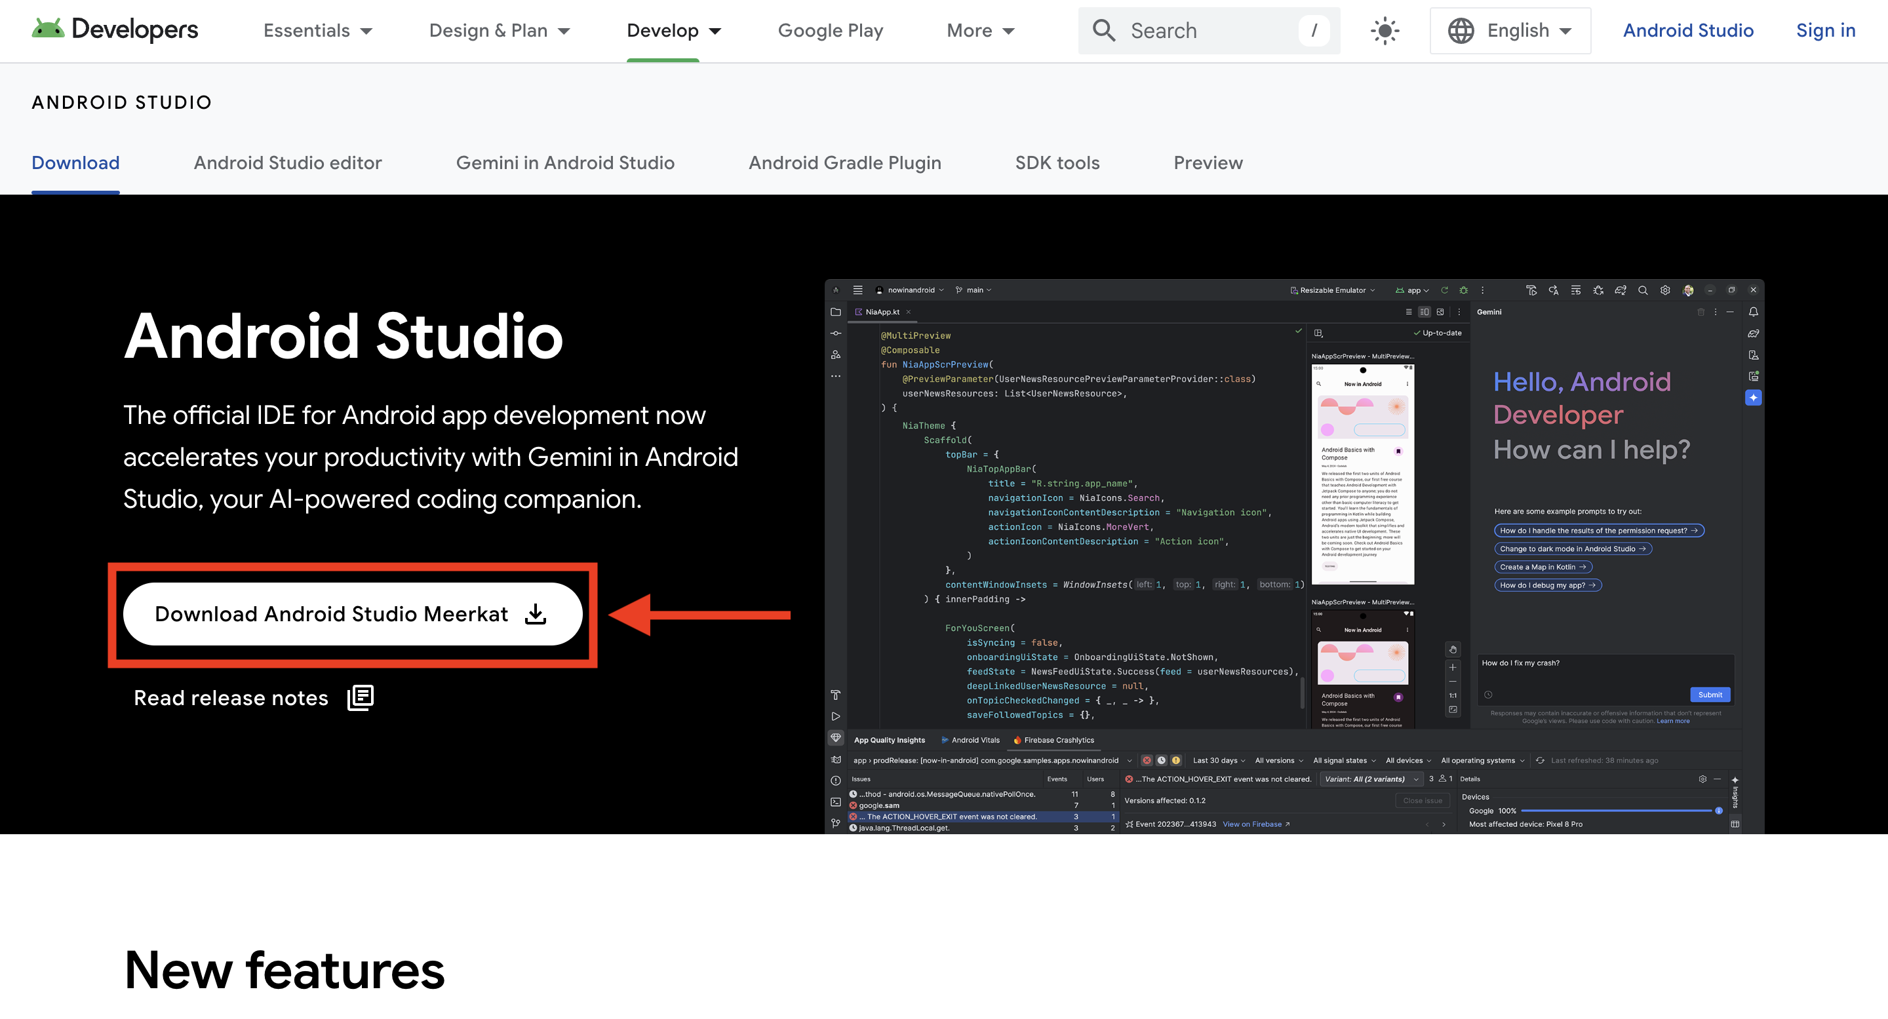Click the "New features" heading
The width and height of the screenshot is (1888, 1019).
point(285,970)
